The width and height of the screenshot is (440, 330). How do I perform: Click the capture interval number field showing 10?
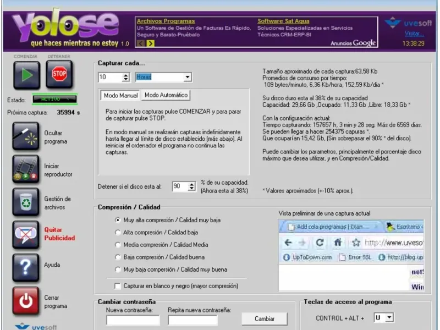coord(111,77)
